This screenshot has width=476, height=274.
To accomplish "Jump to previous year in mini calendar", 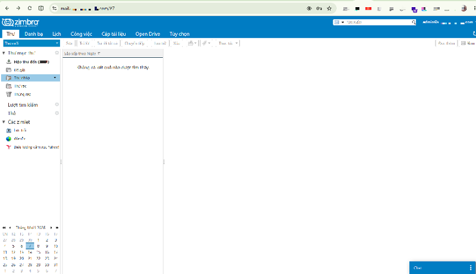I will point(4,228).
